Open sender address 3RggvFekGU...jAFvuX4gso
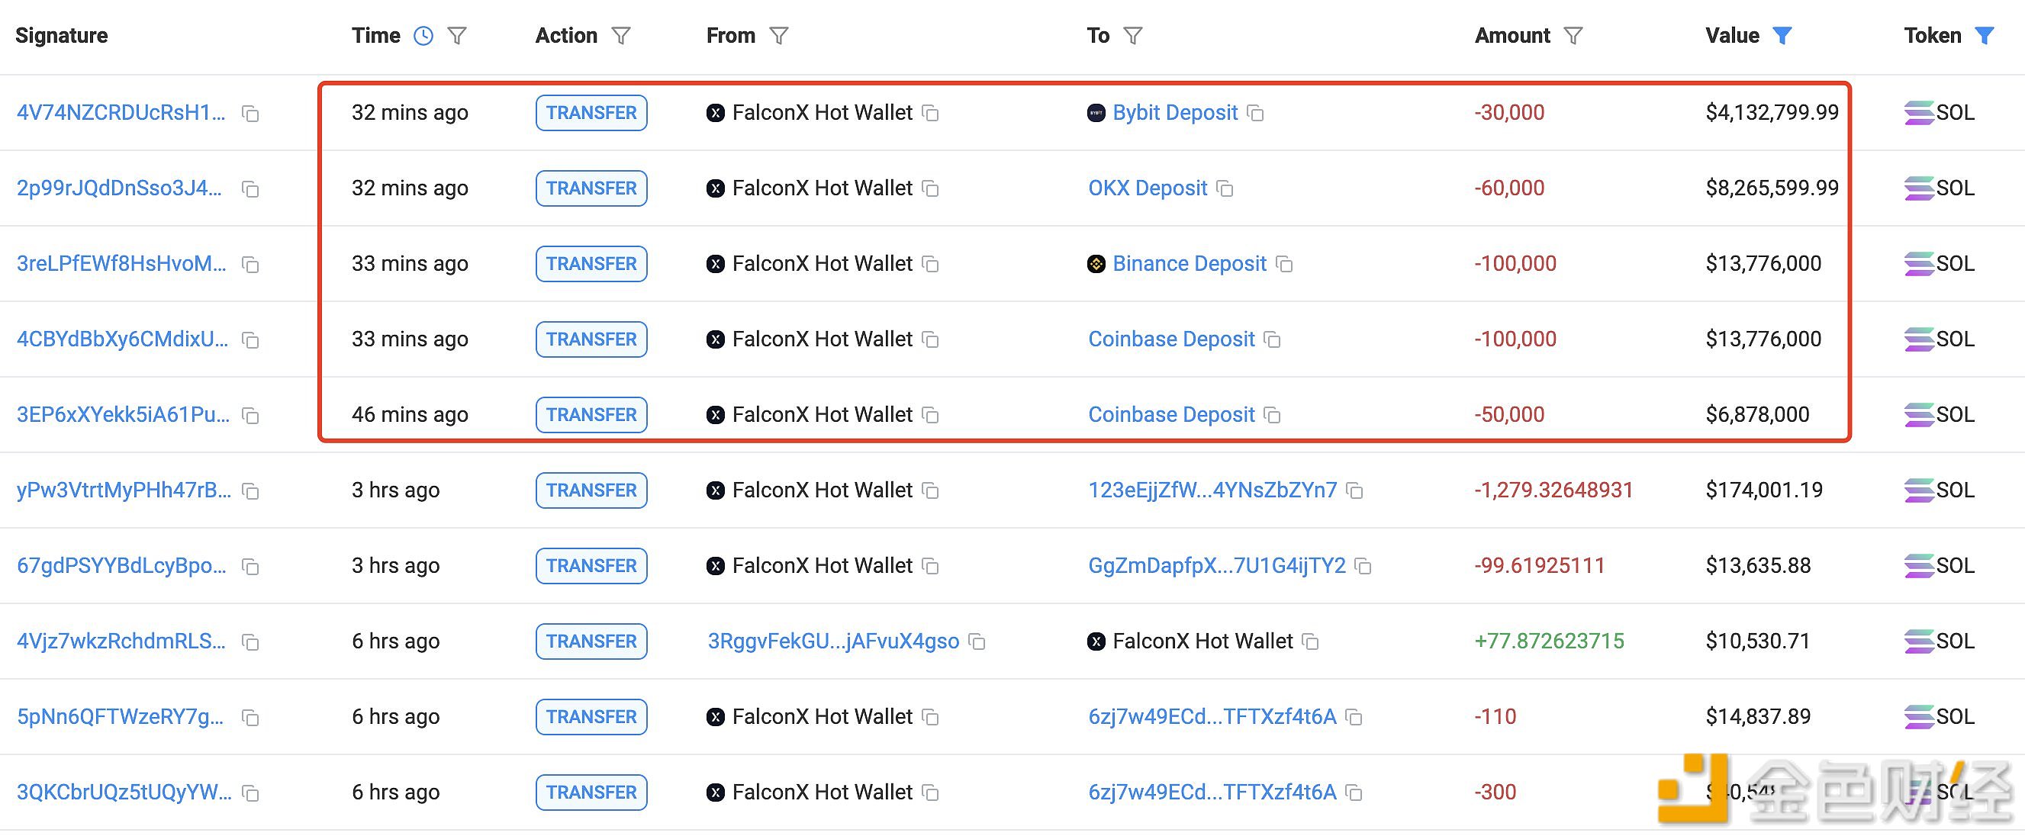Screen dimensions: 2025x836 click(833, 642)
